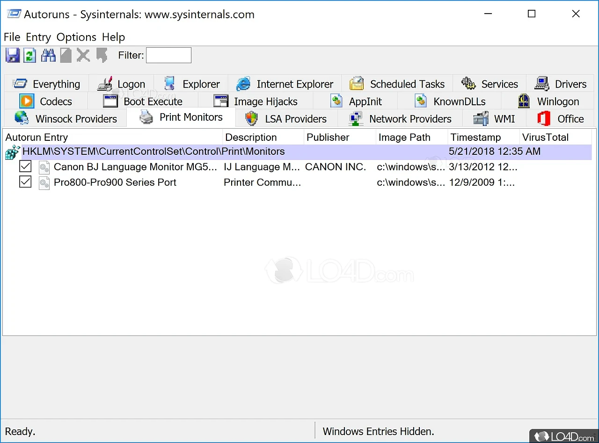Switch to the Explorer tab
The height and width of the screenshot is (443, 599).
191,84
